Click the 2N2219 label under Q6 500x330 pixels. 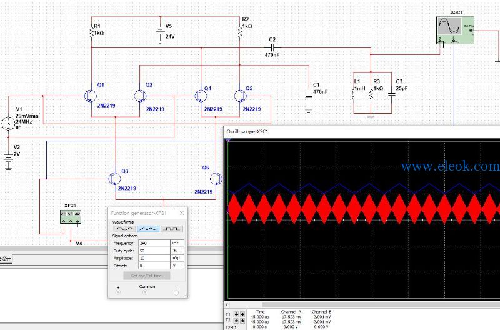click(x=204, y=192)
